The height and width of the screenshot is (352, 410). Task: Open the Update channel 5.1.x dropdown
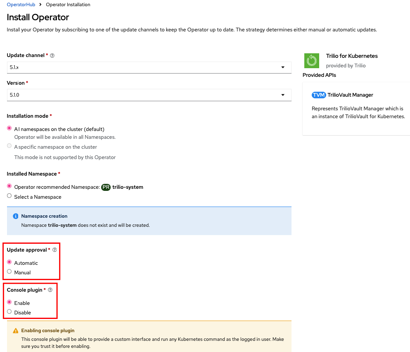pyautogui.click(x=149, y=67)
